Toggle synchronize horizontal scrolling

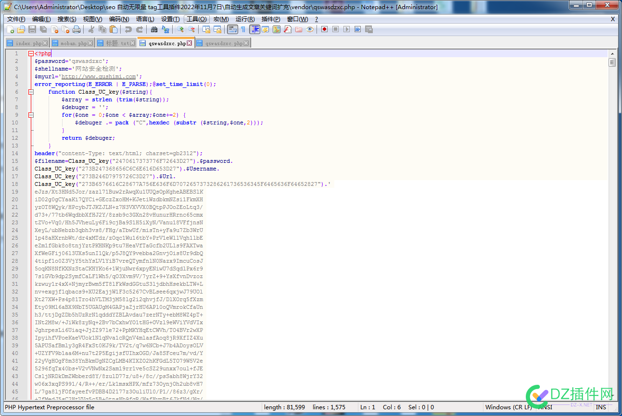(x=217, y=29)
